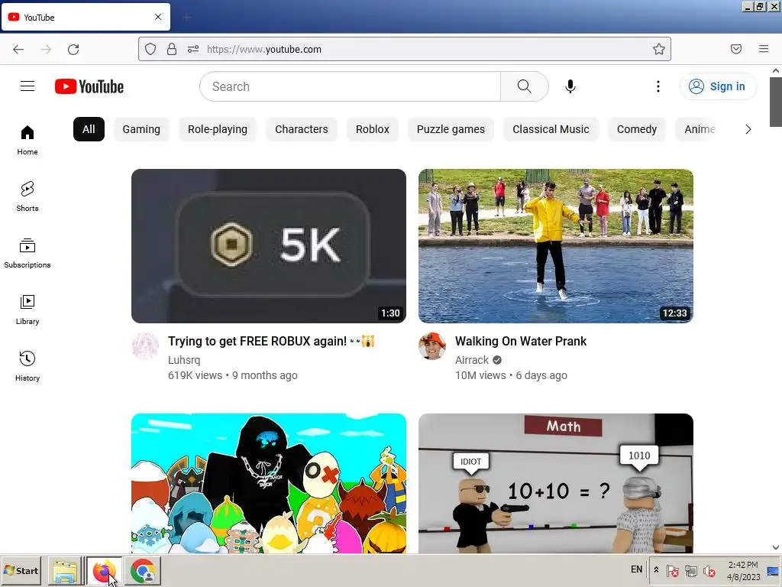Reload the page in Firefox
782x587 pixels.
[x=73, y=49]
